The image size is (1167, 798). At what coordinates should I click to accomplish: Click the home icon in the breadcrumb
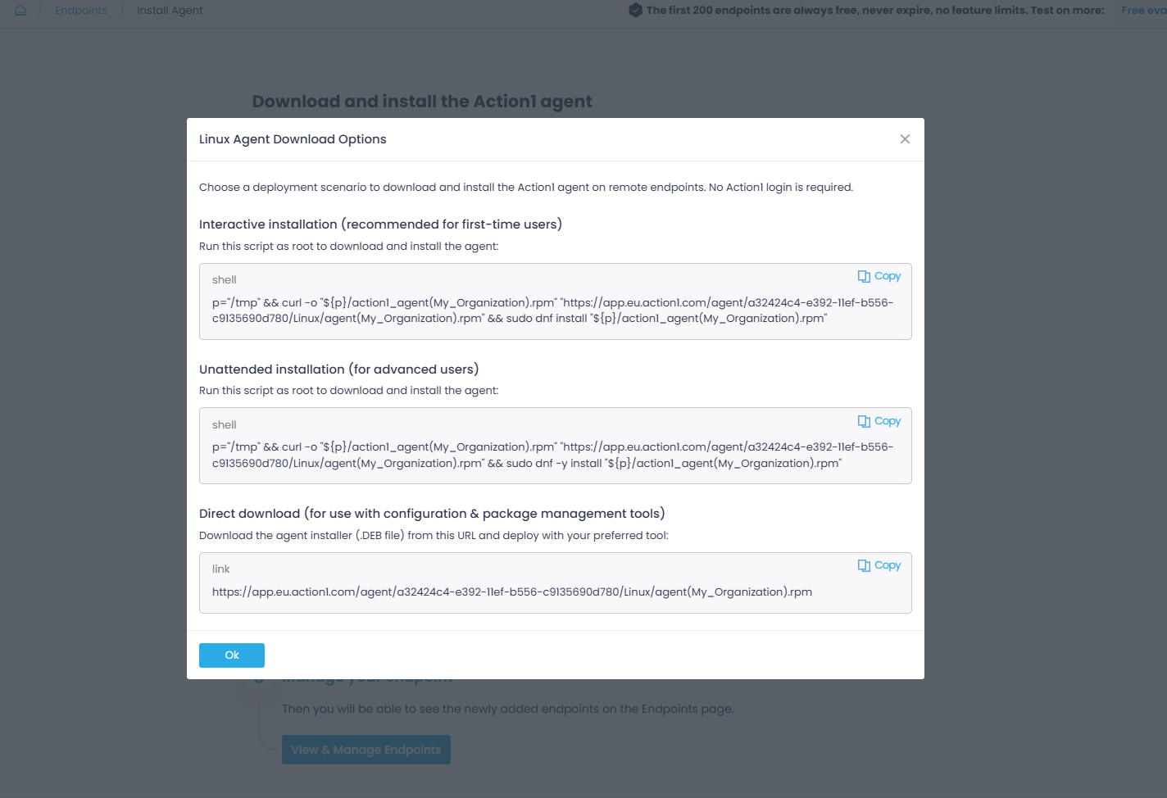click(20, 11)
